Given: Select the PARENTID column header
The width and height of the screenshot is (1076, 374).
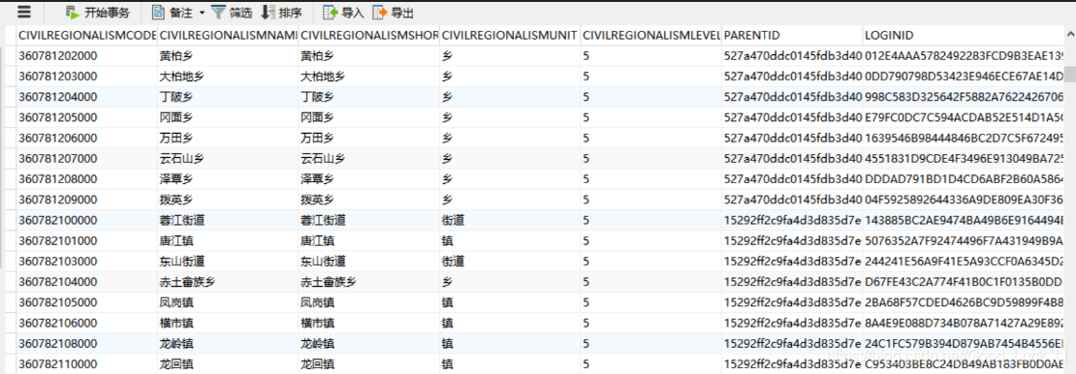Looking at the screenshot, I should coord(793,35).
